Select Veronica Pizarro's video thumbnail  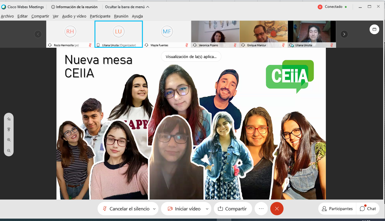click(215, 32)
